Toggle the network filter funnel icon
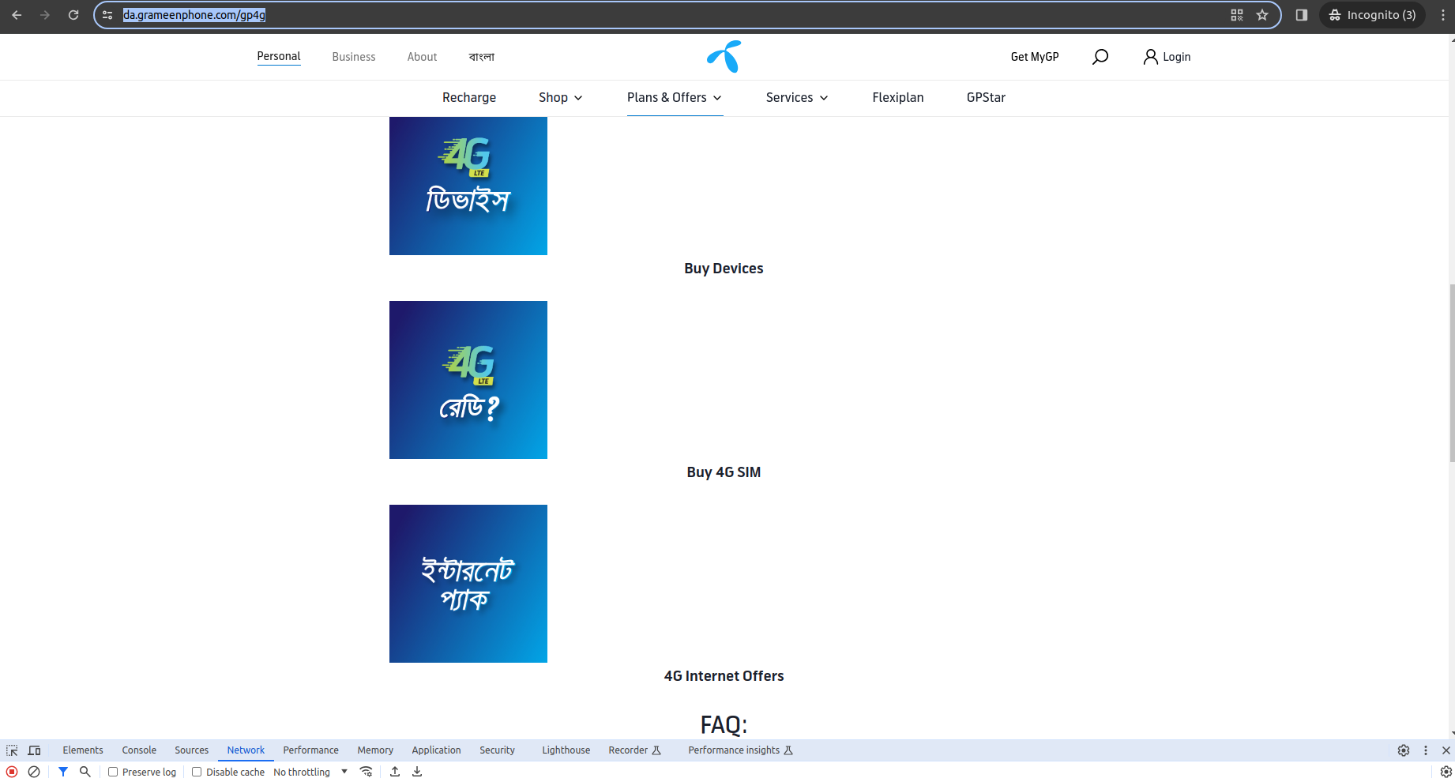1455x782 pixels. [63, 772]
